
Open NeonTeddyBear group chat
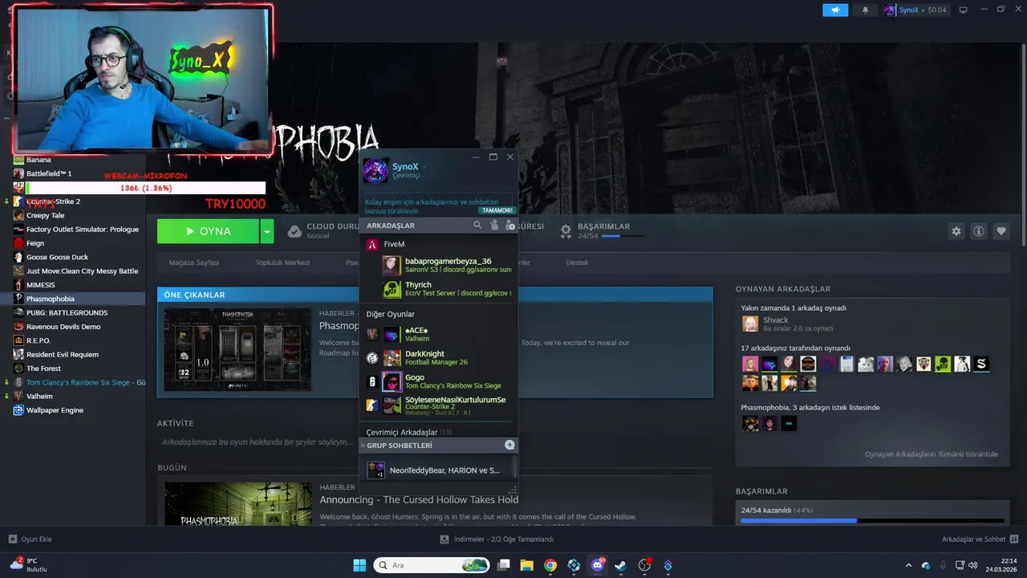click(438, 470)
